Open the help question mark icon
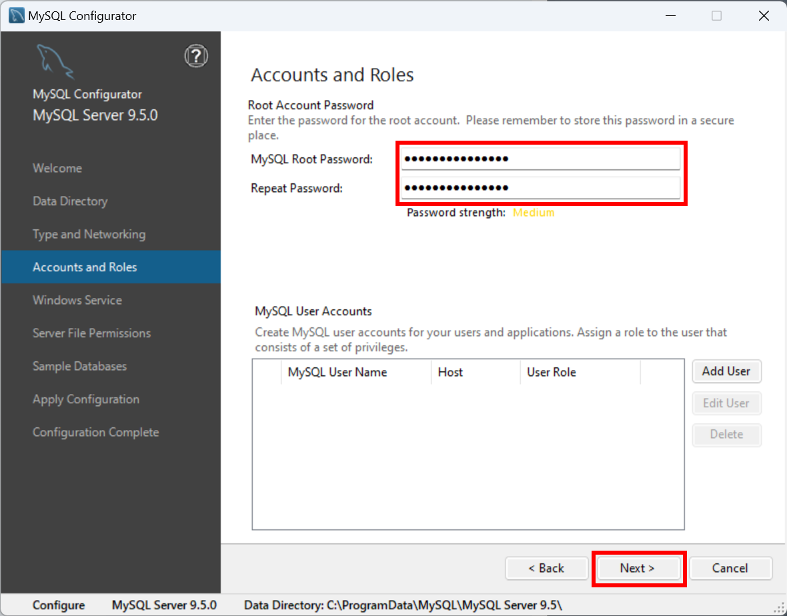This screenshot has height=616, width=787. click(x=196, y=56)
